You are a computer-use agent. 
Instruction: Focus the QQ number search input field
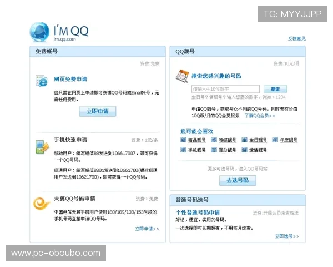click(x=225, y=89)
